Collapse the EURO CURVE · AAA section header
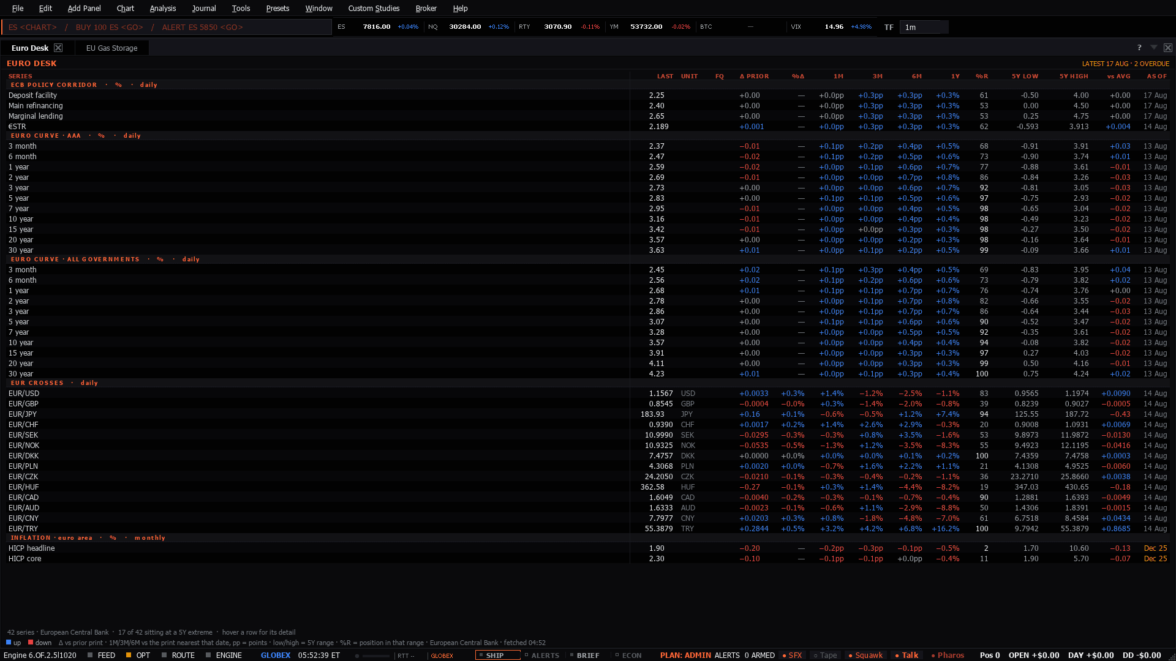 588,136
